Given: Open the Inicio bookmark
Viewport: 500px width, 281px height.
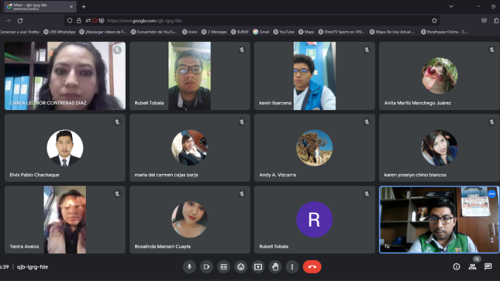Looking at the screenshot, I should (x=189, y=32).
